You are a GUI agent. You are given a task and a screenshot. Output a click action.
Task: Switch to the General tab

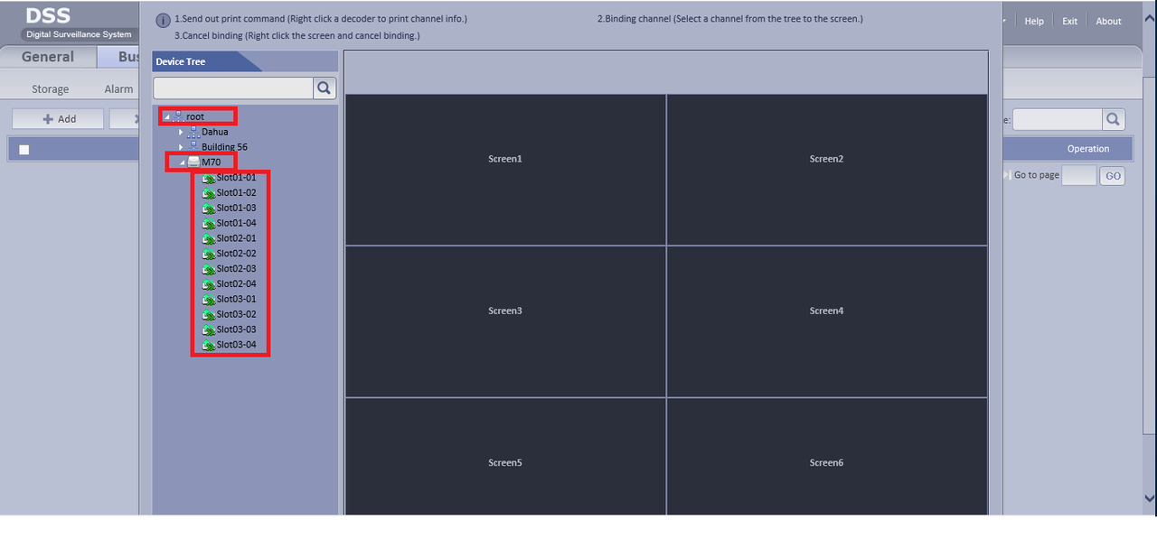48,57
